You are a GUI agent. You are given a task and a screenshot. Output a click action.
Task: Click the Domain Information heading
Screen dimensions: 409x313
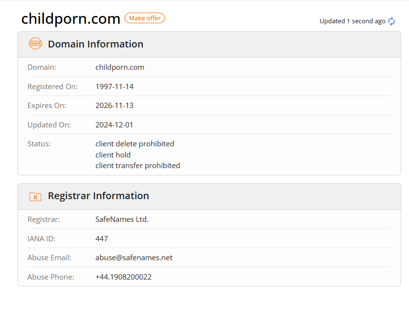(x=96, y=44)
